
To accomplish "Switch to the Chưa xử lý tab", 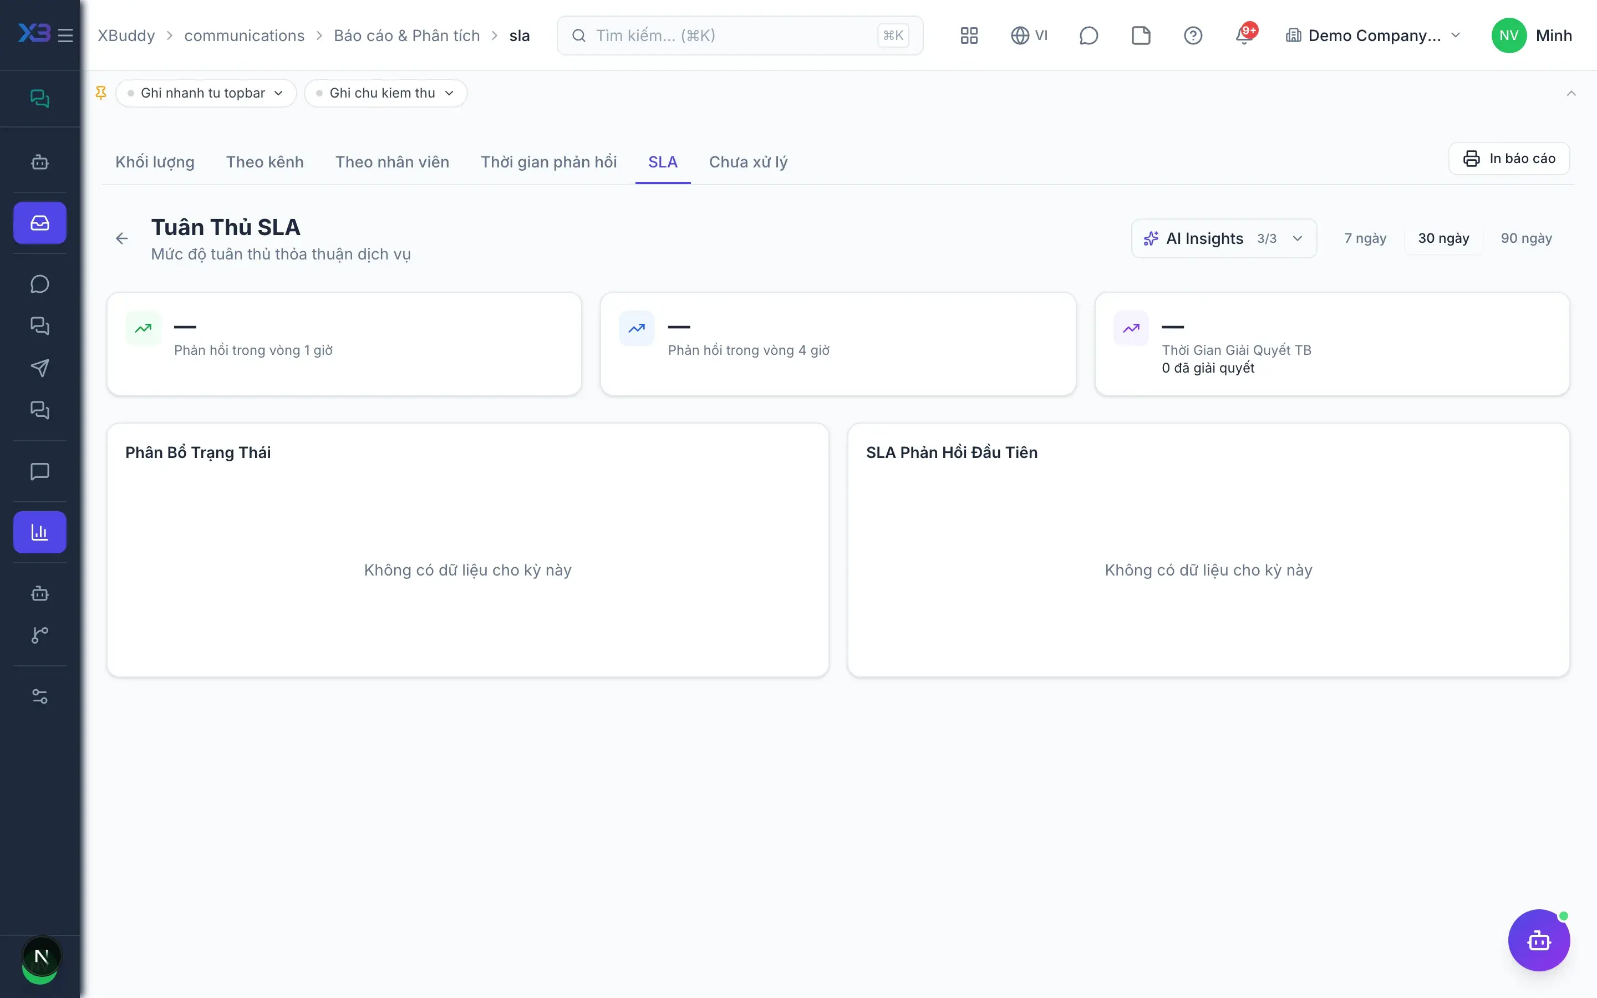I will [749, 162].
